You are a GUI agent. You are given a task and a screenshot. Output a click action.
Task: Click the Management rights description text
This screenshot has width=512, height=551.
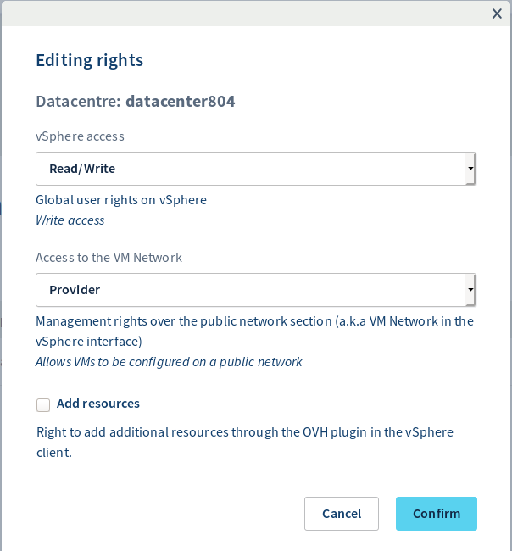click(254, 322)
